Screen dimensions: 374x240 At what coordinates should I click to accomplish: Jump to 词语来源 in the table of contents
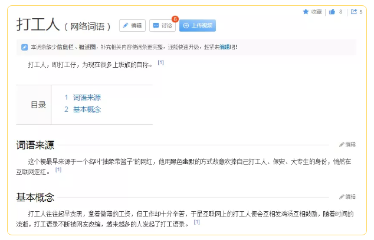point(87,98)
